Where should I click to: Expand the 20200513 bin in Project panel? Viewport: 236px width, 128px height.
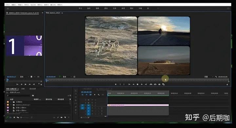[x=11, y=105]
